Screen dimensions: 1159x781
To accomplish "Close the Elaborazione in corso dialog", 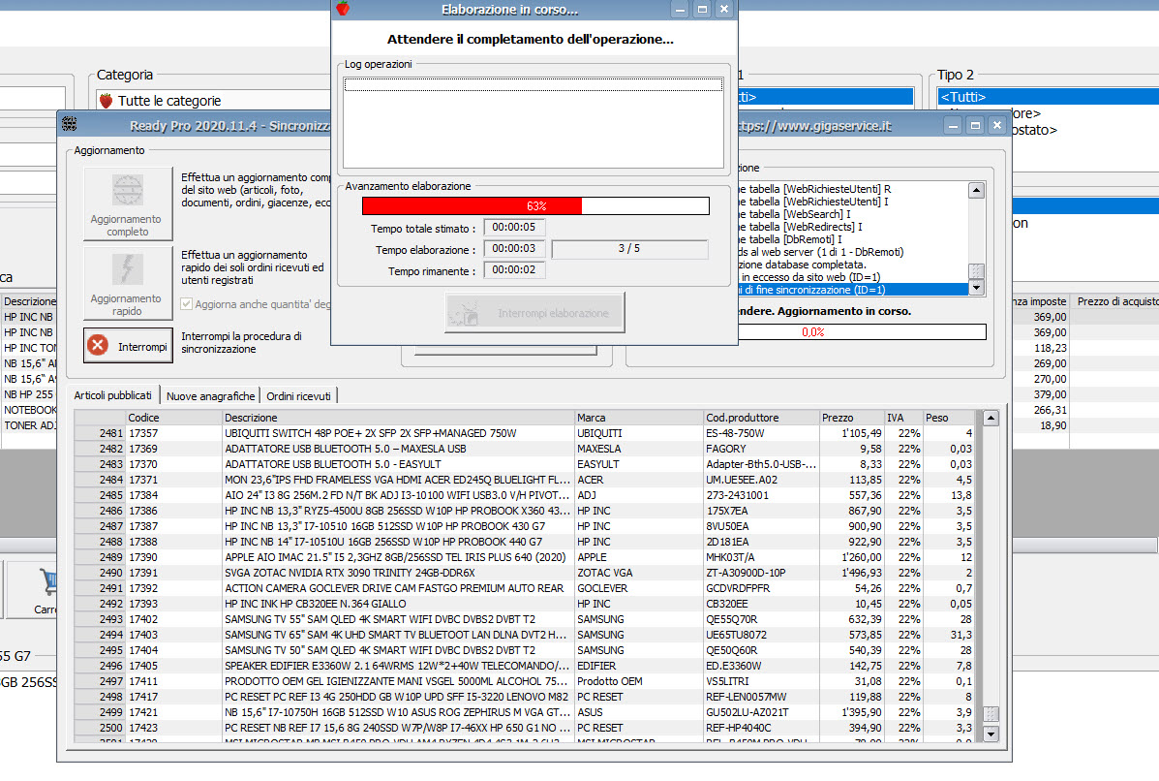I will pyautogui.click(x=724, y=10).
